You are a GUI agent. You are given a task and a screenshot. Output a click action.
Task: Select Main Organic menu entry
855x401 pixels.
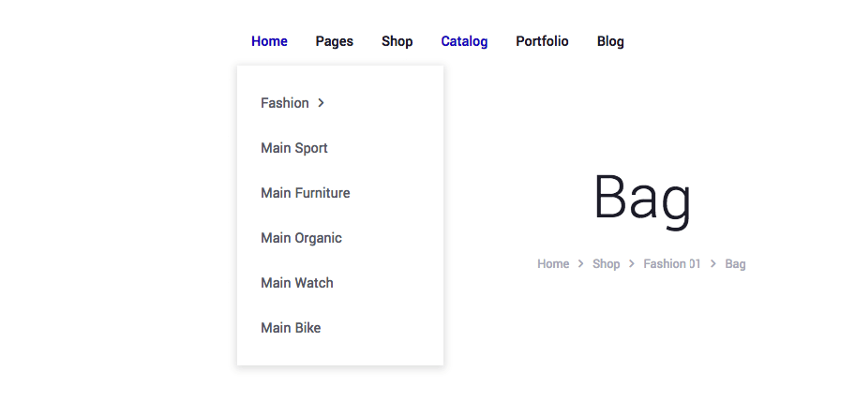tap(301, 238)
